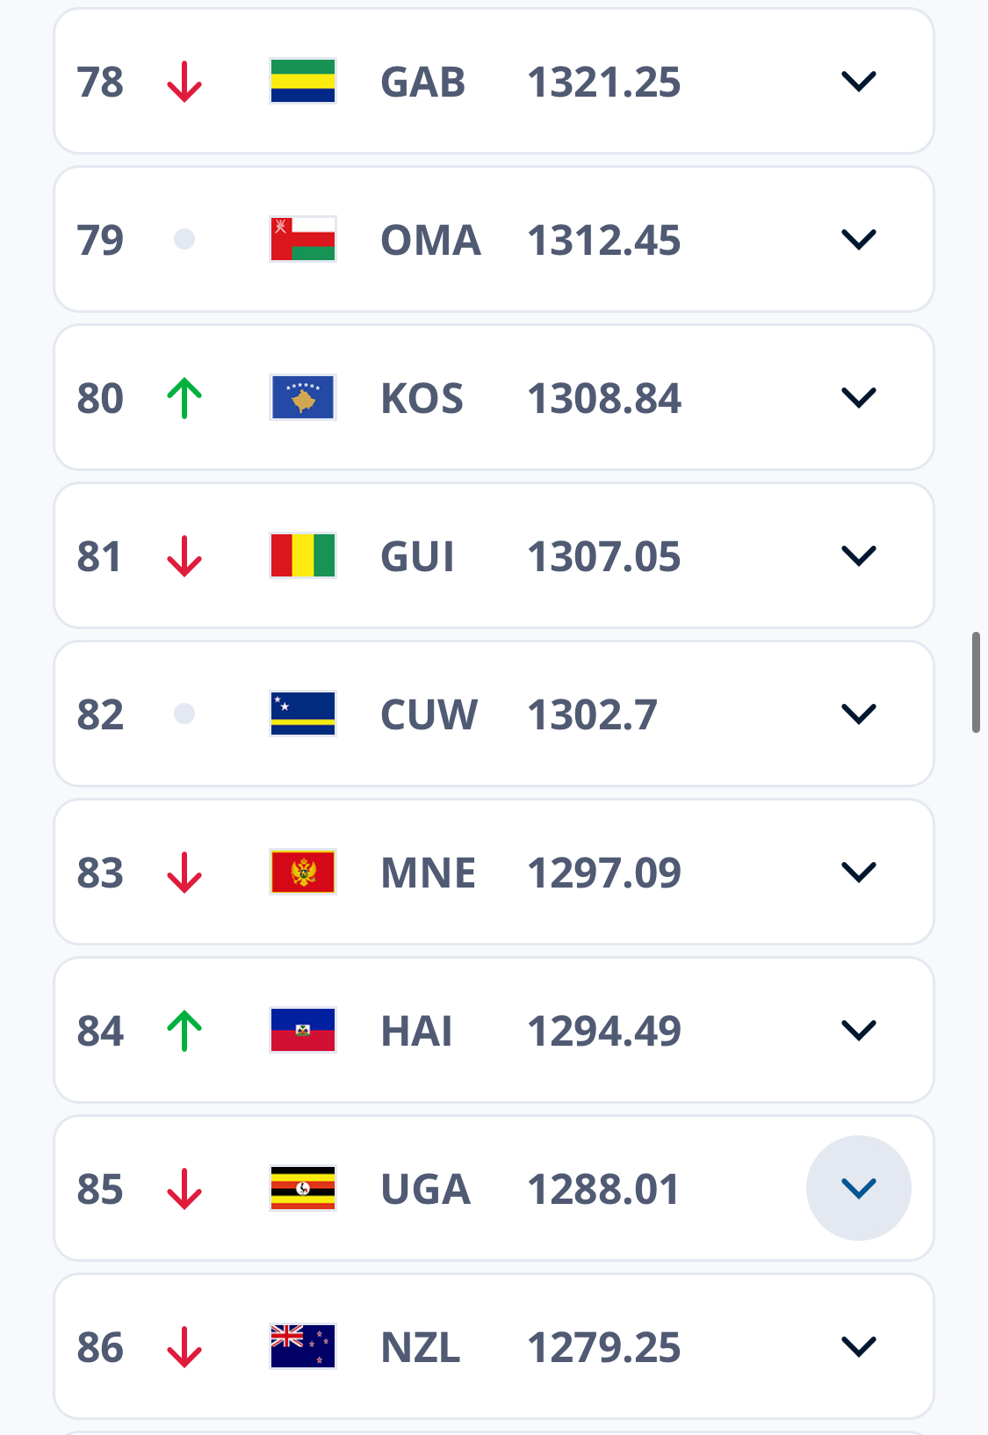Click the New Zealand flag icon
The height and width of the screenshot is (1435, 988).
pyautogui.click(x=303, y=1347)
